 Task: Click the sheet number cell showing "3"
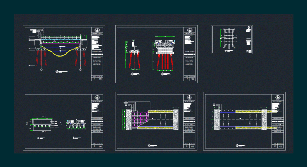tap(187, 146)
